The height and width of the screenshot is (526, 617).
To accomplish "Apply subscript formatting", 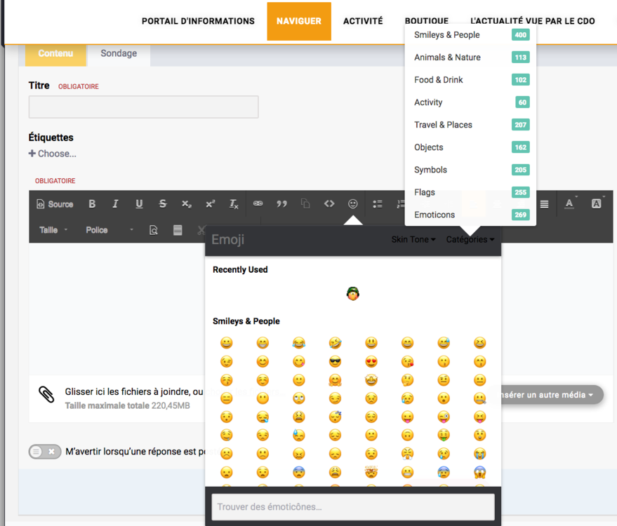I will pyautogui.click(x=187, y=204).
